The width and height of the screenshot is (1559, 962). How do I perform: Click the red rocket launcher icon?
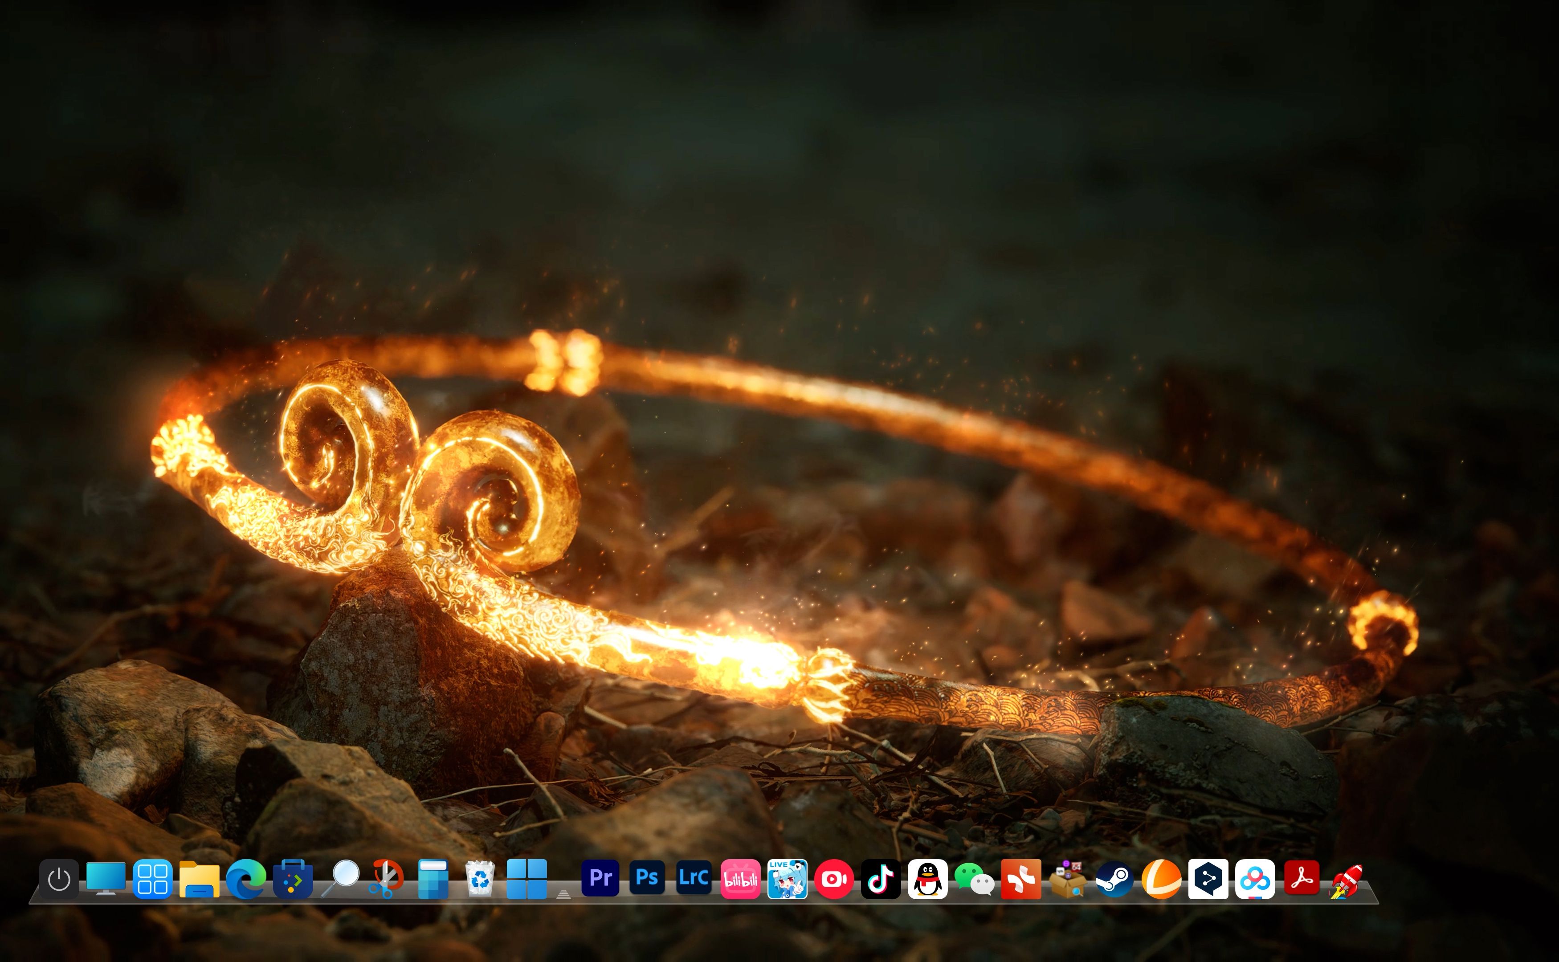point(1347,881)
